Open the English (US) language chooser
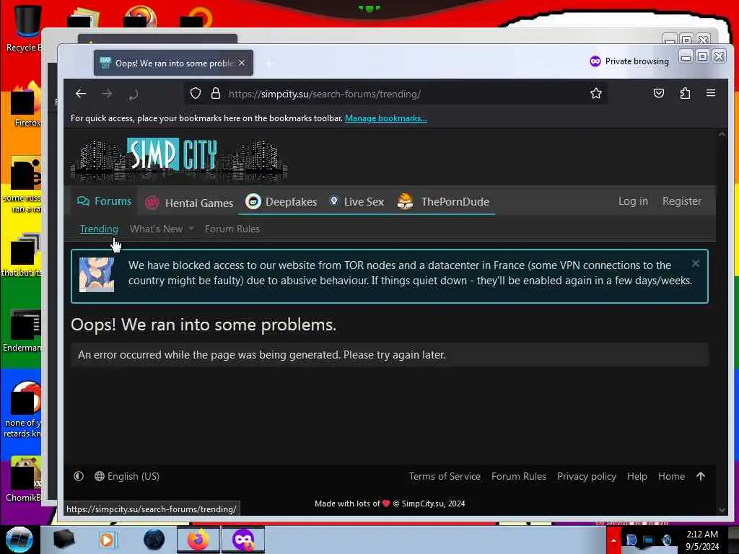Image resolution: width=739 pixels, height=554 pixels. click(x=127, y=476)
